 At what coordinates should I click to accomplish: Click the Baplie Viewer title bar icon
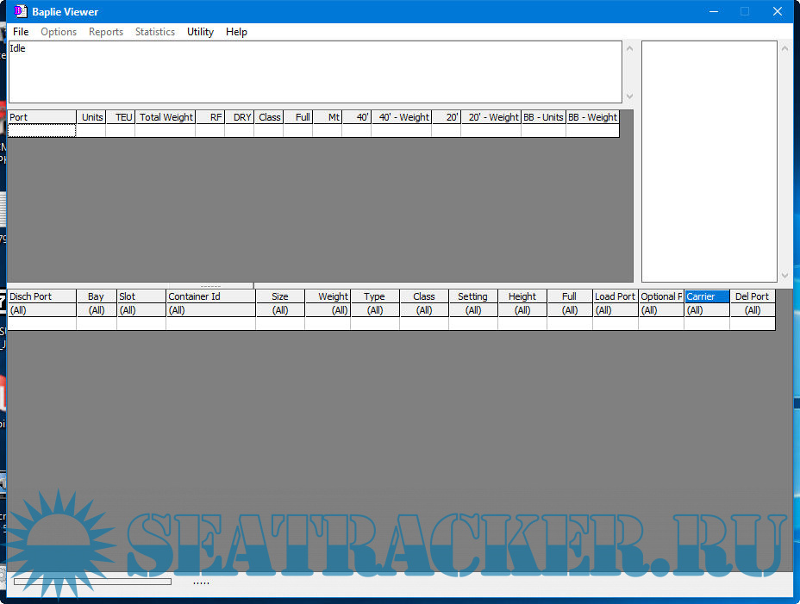click(x=20, y=11)
